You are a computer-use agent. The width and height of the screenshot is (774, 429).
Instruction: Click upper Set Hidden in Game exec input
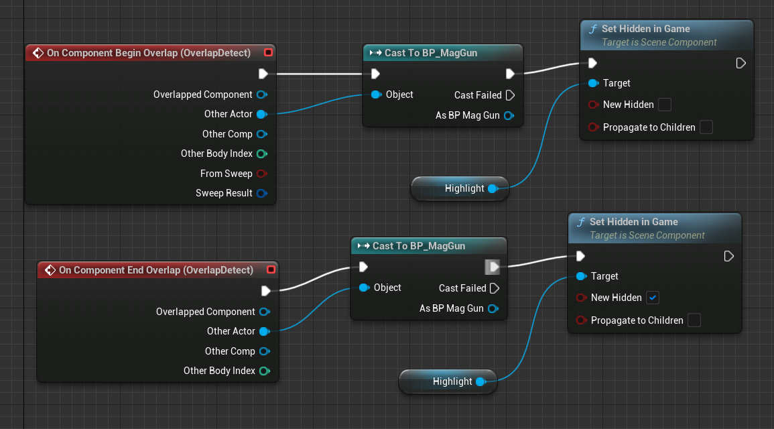pos(592,63)
